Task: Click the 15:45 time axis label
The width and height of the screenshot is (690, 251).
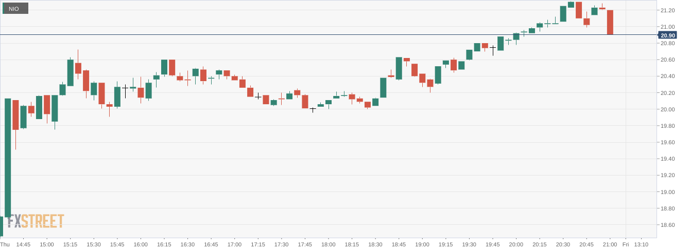Action: [x=117, y=244]
